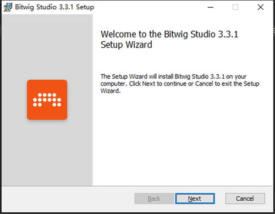Viewport: 275px width, 214px height.
Task: Click the 'Bitwig Studio 3.3.1 Setup' title text
Action: point(54,7)
